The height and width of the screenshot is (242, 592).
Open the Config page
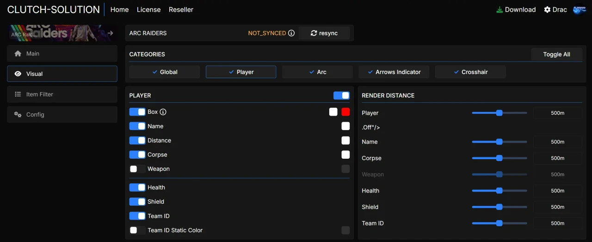[62, 115]
